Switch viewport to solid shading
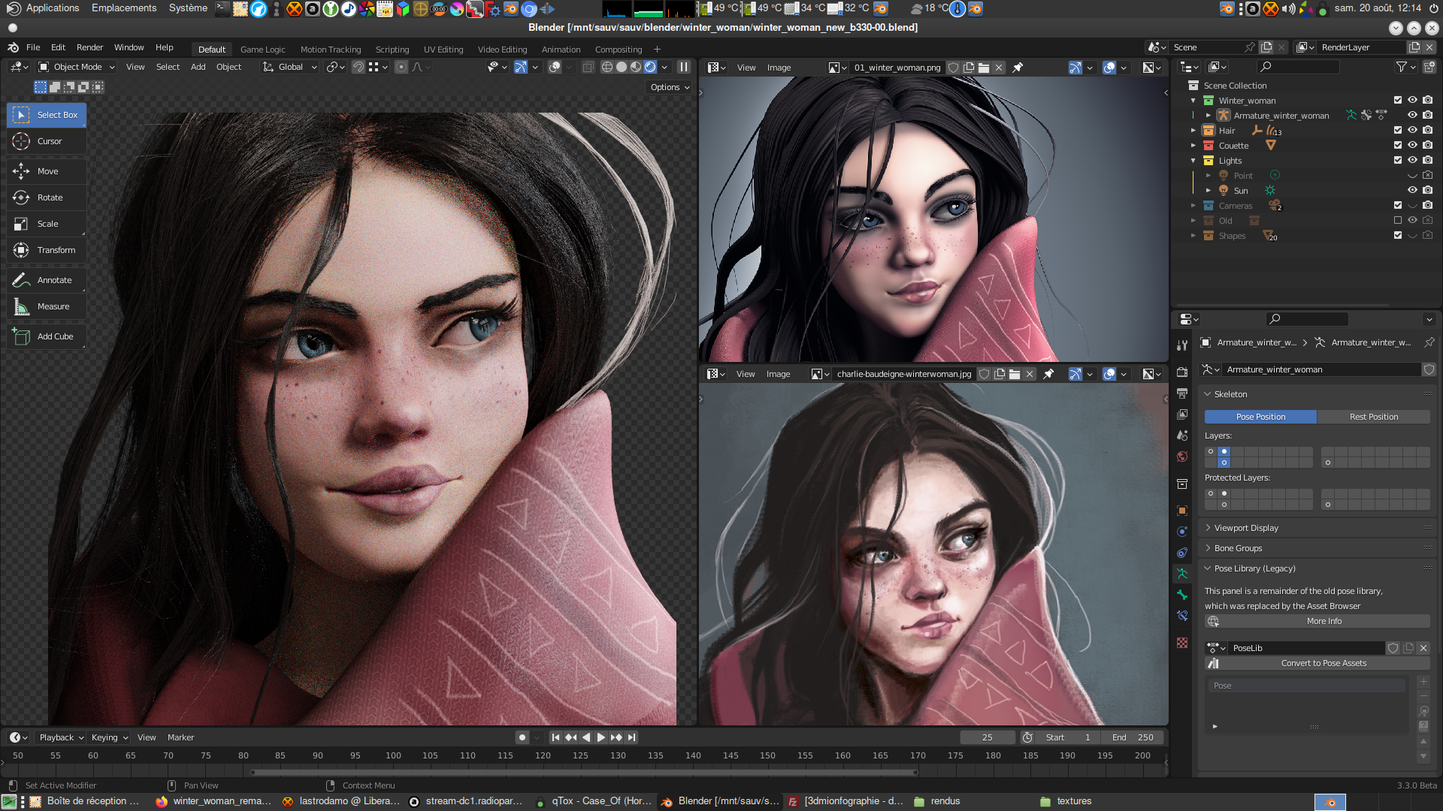 tap(622, 67)
